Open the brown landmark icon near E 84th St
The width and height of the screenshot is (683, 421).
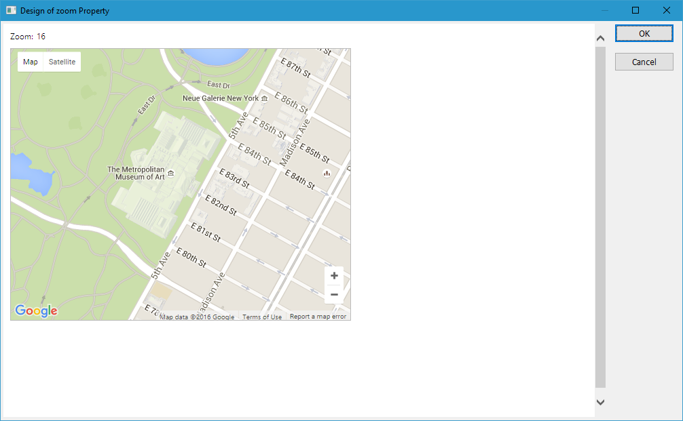[327, 173]
